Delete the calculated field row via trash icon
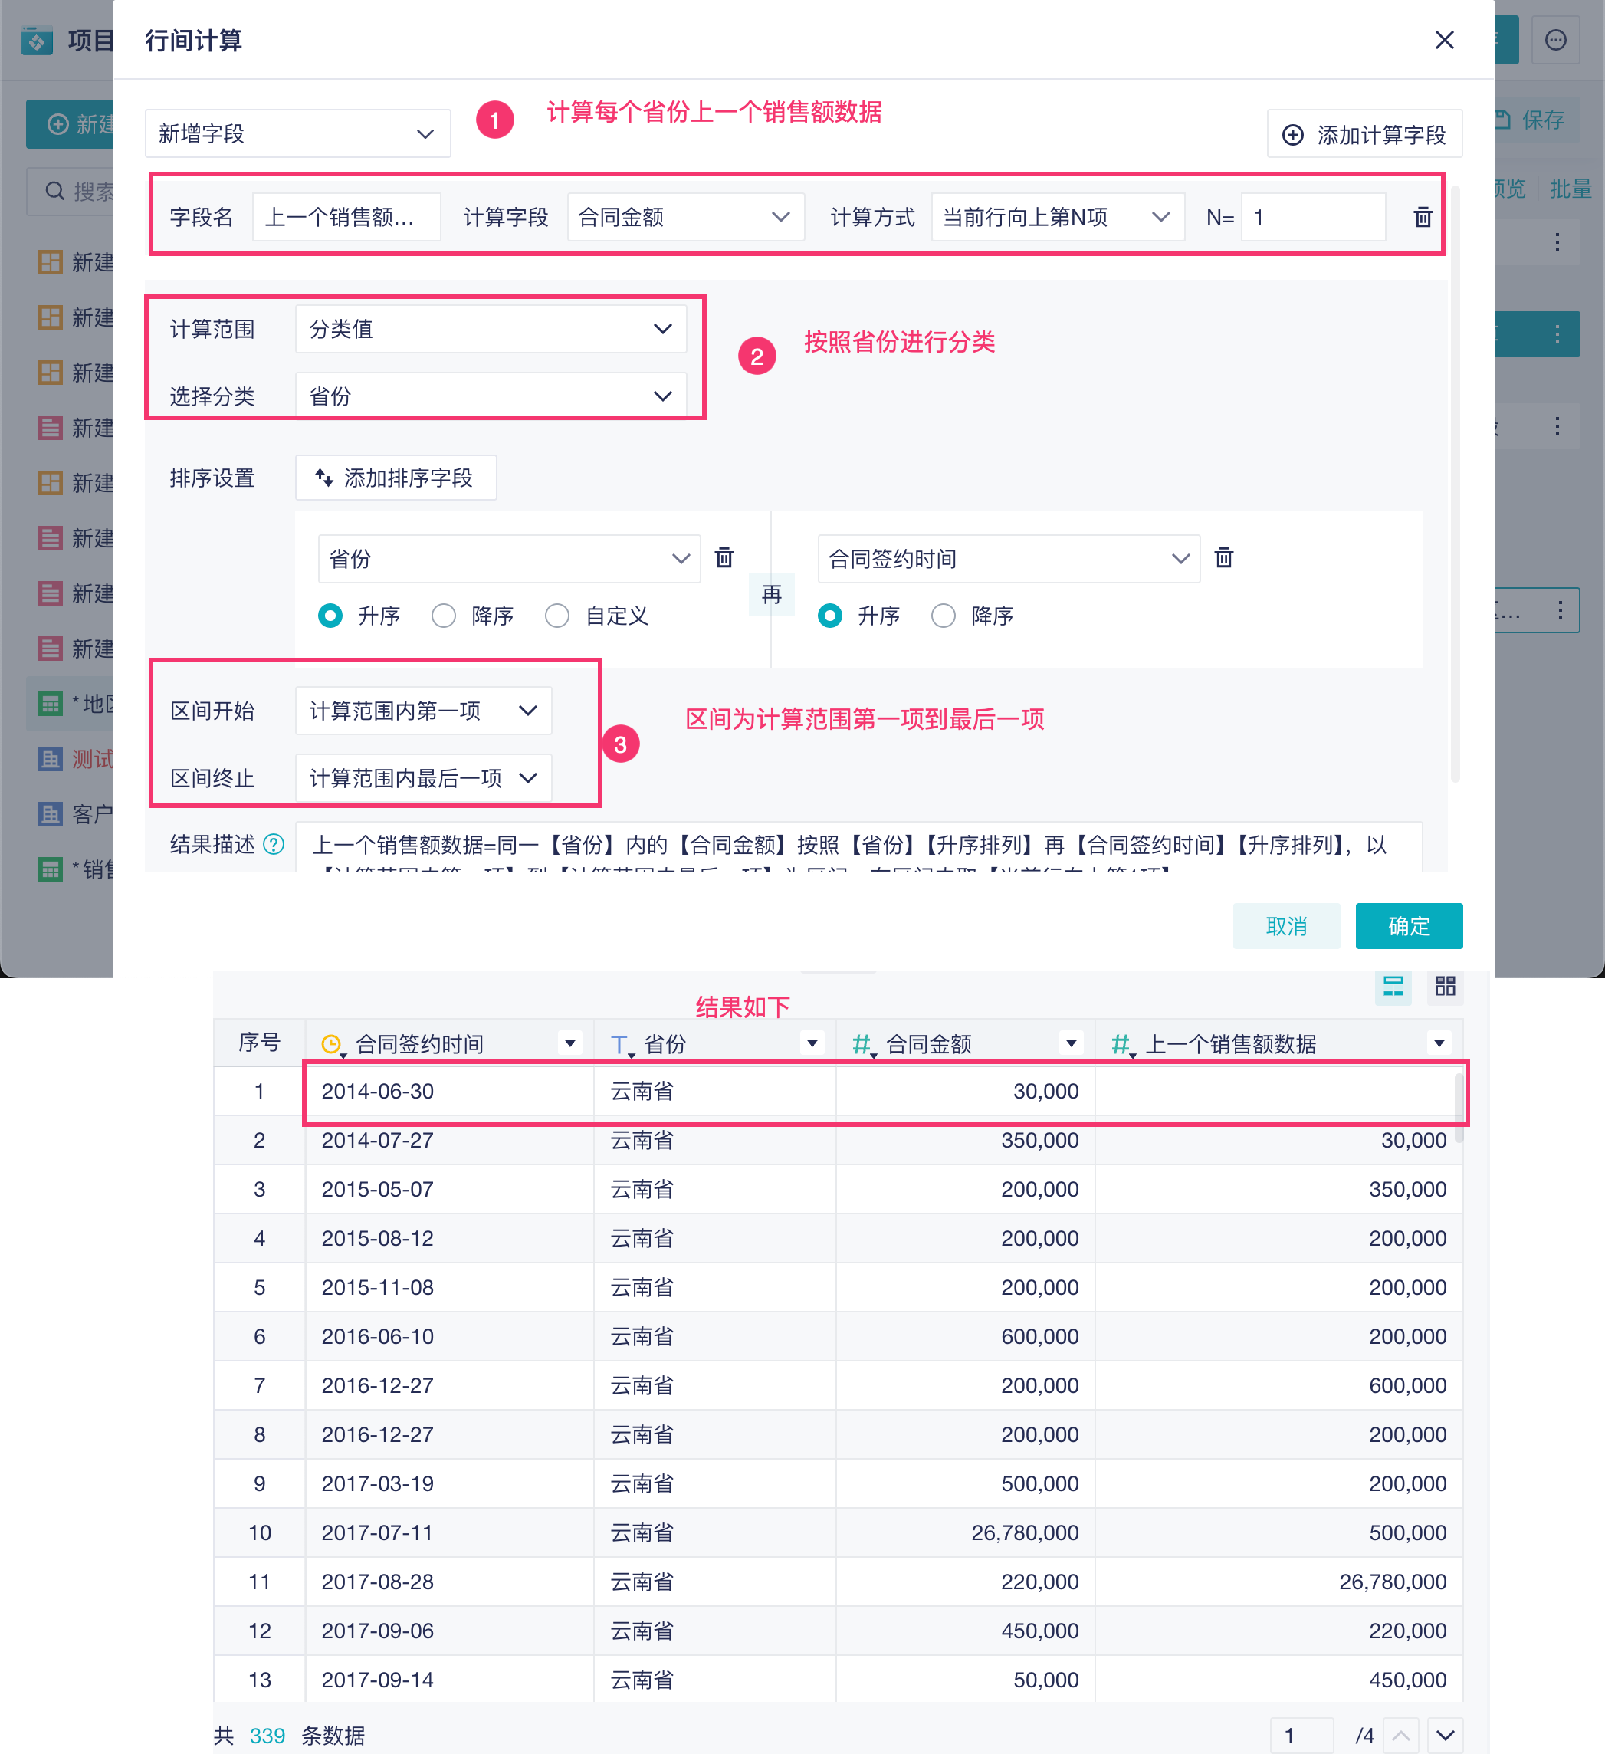The height and width of the screenshot is (1754, 1605). pos(1423,218)
